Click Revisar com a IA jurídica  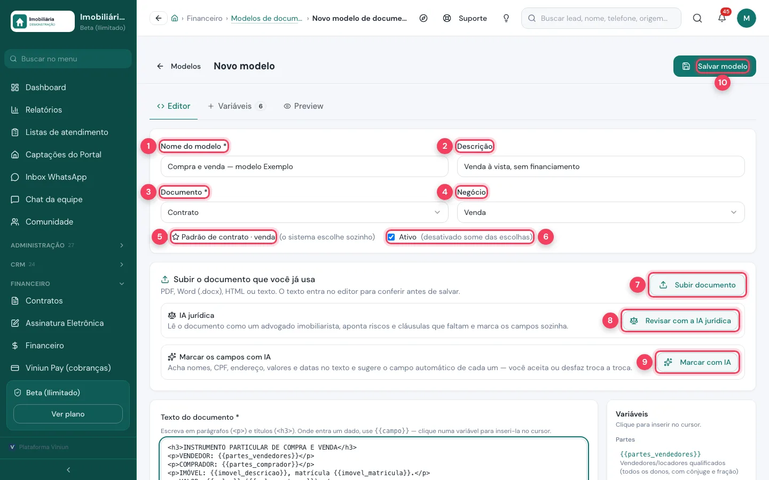pos(680,321)
